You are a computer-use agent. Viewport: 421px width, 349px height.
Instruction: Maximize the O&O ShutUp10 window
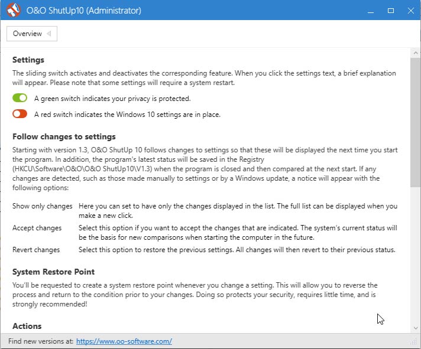(391, 11)
